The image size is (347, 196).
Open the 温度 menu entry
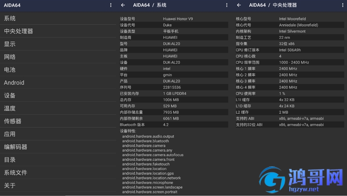[x=58, y=108]
